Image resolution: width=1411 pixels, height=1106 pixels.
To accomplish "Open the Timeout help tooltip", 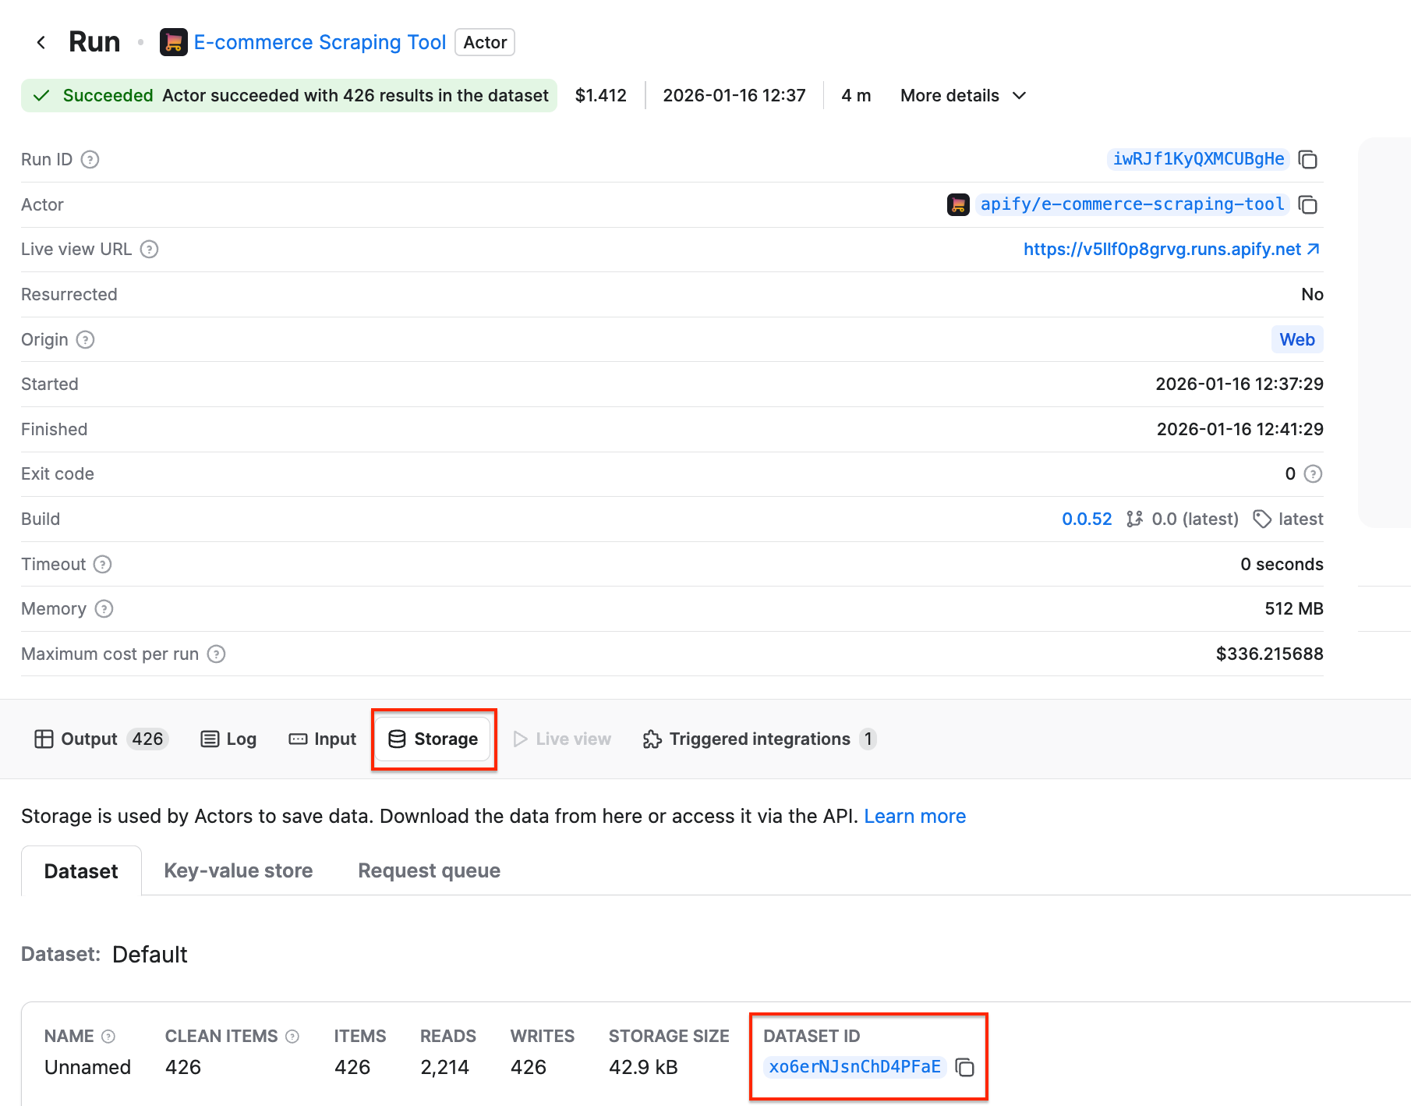I will click(x=102, y=564).
